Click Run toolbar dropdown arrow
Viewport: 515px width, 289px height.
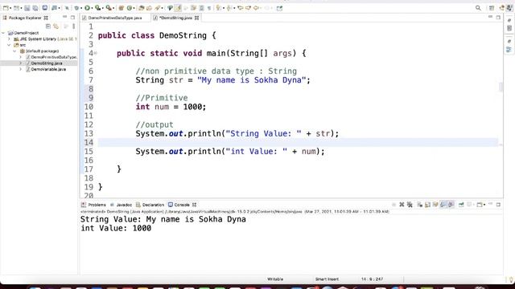[x=92, y=8]
